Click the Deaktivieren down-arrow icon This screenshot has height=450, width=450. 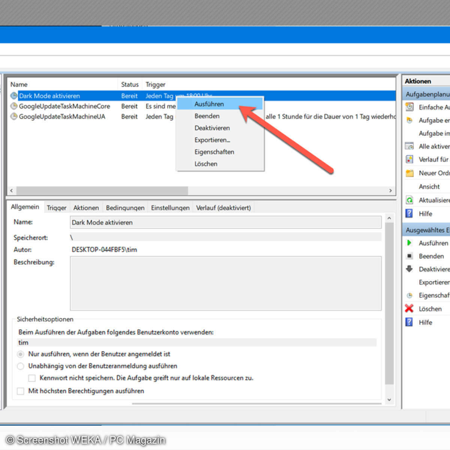click(x=409, y=269)
